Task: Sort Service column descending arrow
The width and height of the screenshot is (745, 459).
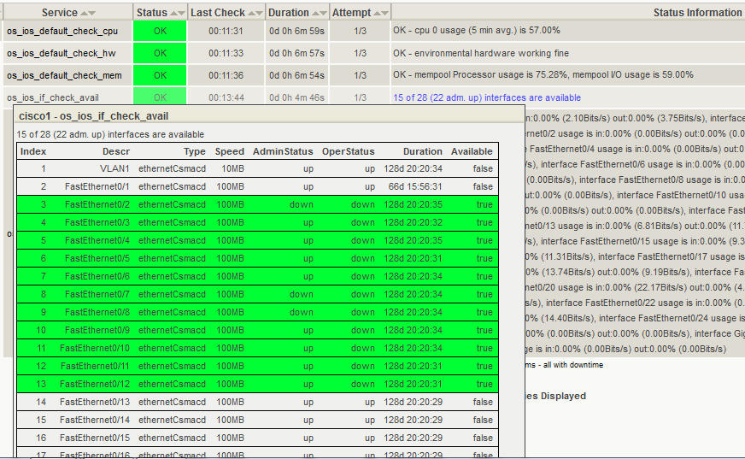Action: (x=92, y=14)
